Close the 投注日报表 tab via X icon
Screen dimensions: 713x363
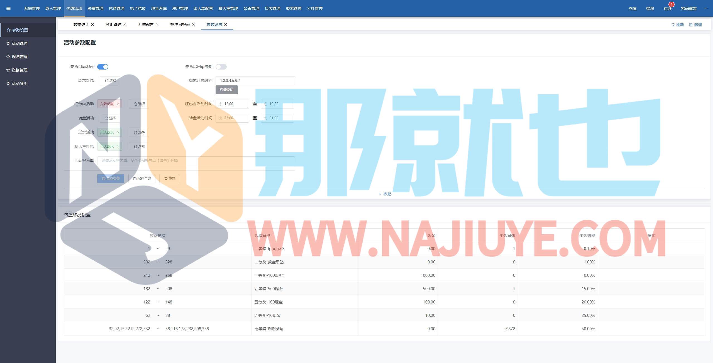pos(193,24)
